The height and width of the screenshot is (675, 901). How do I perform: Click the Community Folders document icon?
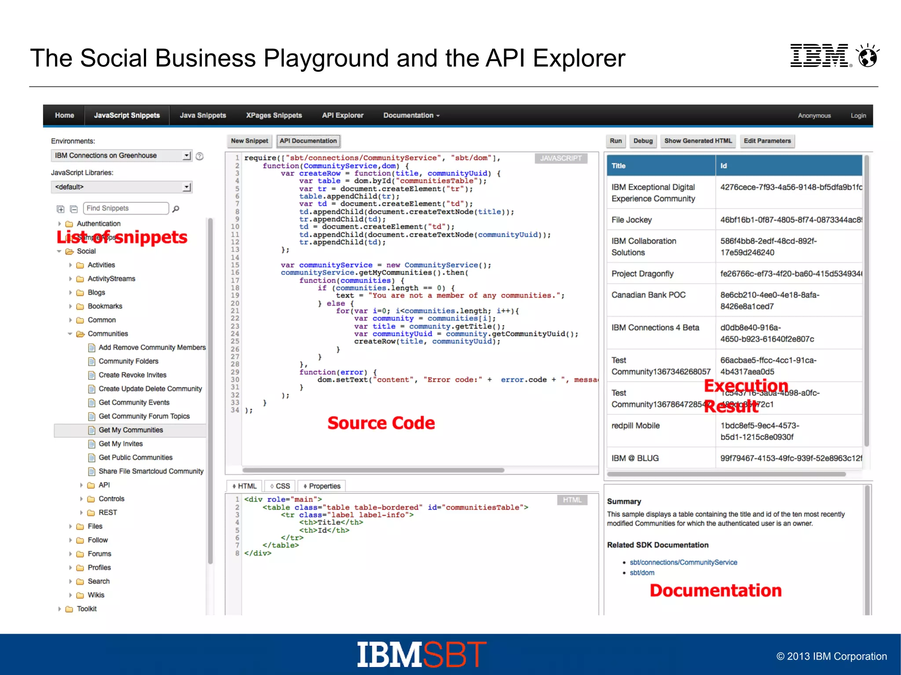[x=92, y=361]
